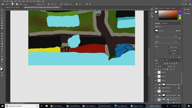Open smoothing options gear icon

(x=77, y=4)
